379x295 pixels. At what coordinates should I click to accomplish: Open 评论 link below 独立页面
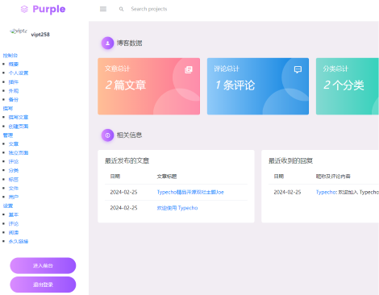point(14,161)
